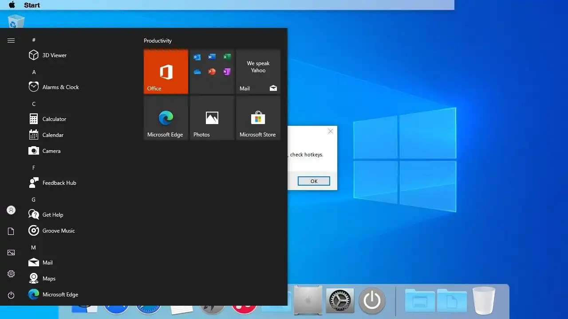
Task: Close the hotkeys dialog with X
Action: click(331, 131)
